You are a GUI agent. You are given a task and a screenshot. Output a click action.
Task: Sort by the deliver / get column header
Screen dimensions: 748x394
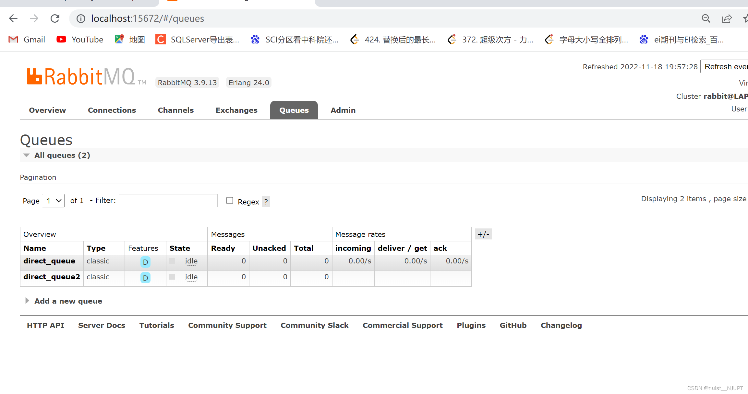tap(402, 248)
